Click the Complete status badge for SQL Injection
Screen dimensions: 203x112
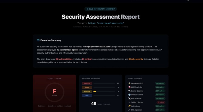coord(160,110)
